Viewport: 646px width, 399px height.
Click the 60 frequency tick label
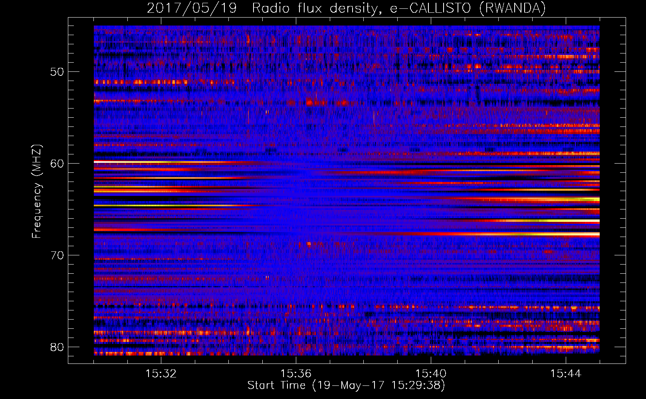[x=57, y=164]
